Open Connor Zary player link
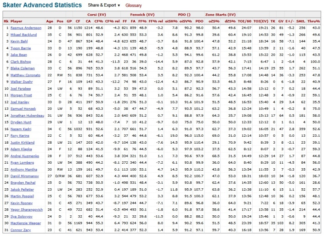The width and height of the screenshot is (327, 237). pyautogui.click(x=21, y=230)
